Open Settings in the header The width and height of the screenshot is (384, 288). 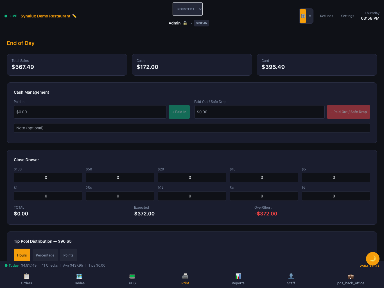(x=347, y=16)
